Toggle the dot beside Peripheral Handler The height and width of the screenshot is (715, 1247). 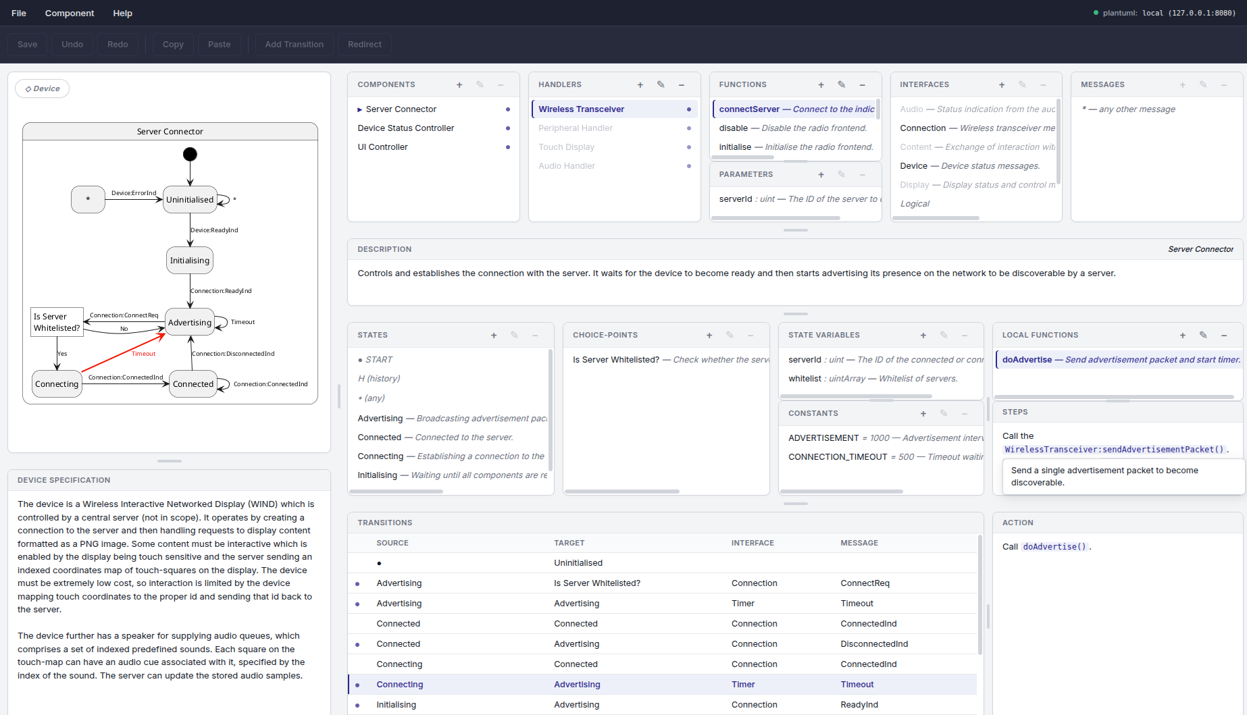coord(688,128)
